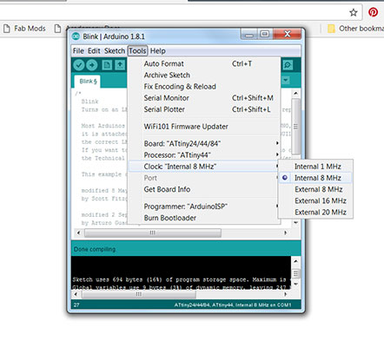Click editor vertical scrollbar thumb
Screen dimensions: 384x347
(x=295, y=127)
